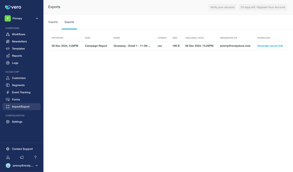Select the Templates code icon
Image resolution: width=293 pixels, height=172 pixels.
pyautogui.click(x=8, y=49)
